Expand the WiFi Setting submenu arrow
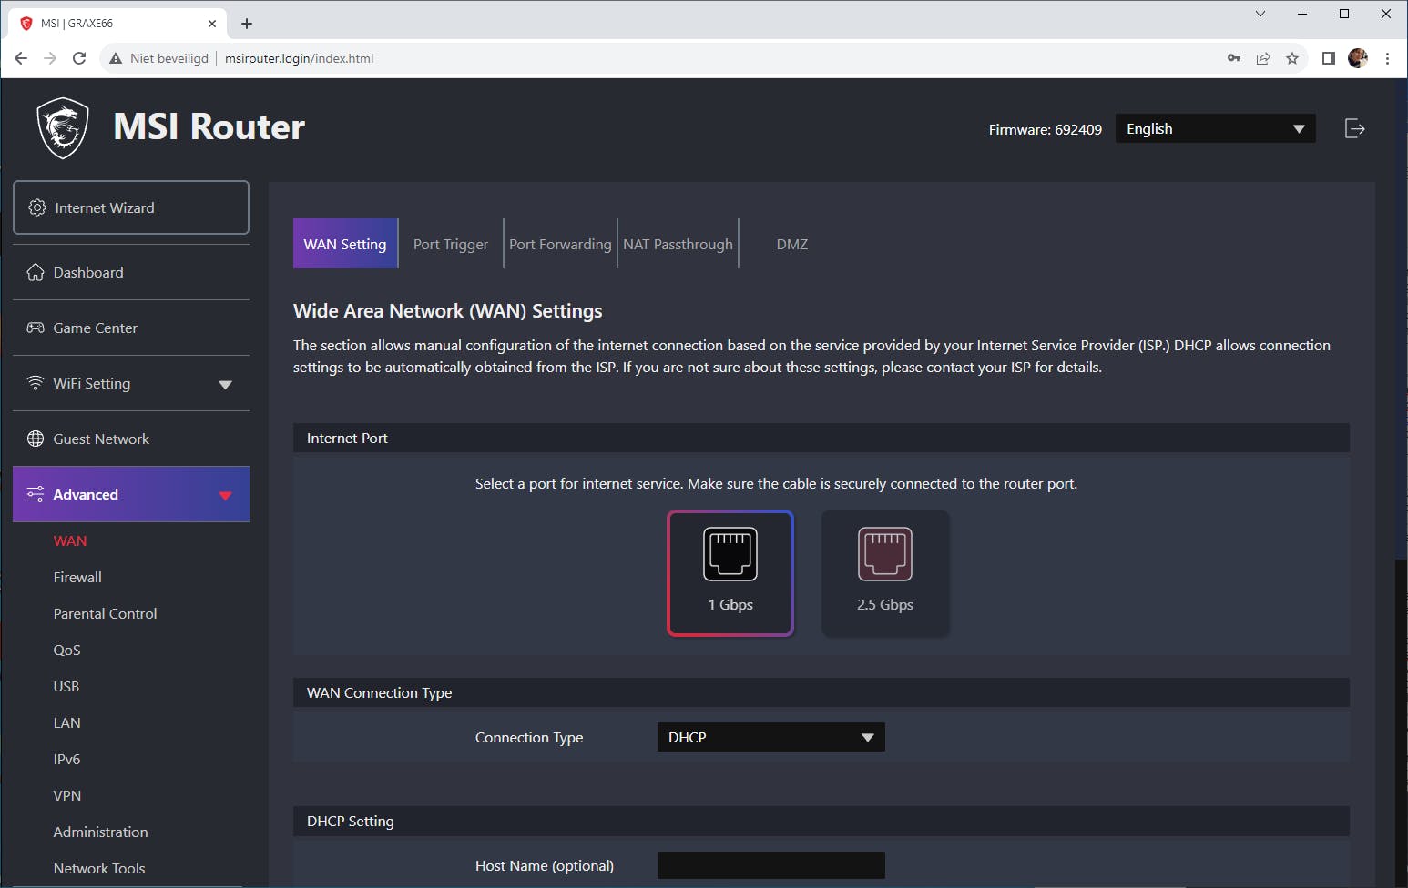 pyautogui.click(x=225, y=384)
